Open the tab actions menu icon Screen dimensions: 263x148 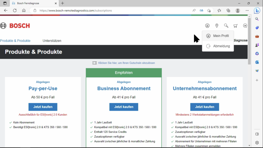pyautogui.click(x=5, y=3)
